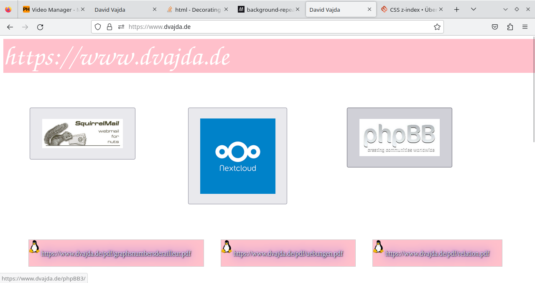Click the Nextcloud logo tile
535x283 pixels.
click(237, 156)
